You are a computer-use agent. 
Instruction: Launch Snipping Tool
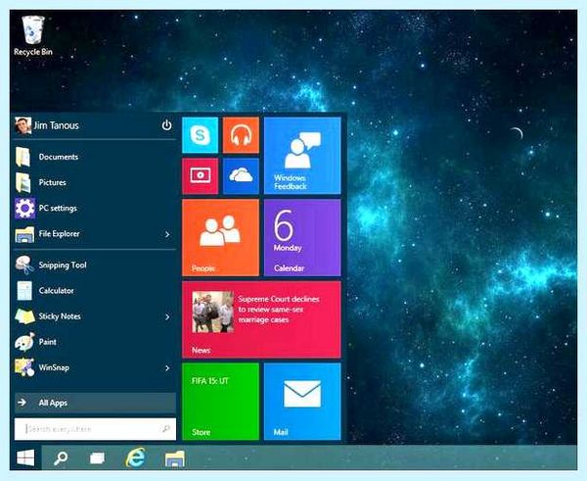tap(94, 265)
